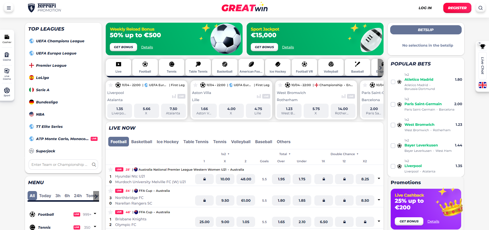Favorite the Liverpool vs Atalanta match star

pos(111,85)
